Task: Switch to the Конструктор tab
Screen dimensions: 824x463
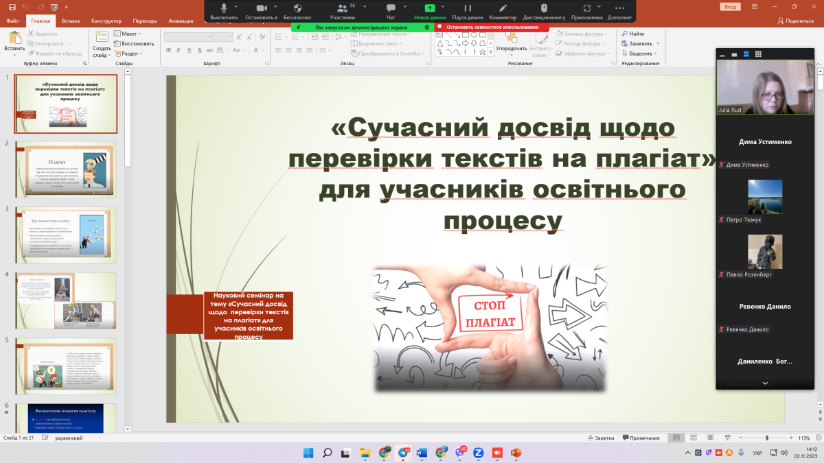Action: click(106, 21)
